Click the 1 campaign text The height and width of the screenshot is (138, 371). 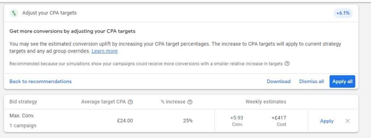click(23, 125)
